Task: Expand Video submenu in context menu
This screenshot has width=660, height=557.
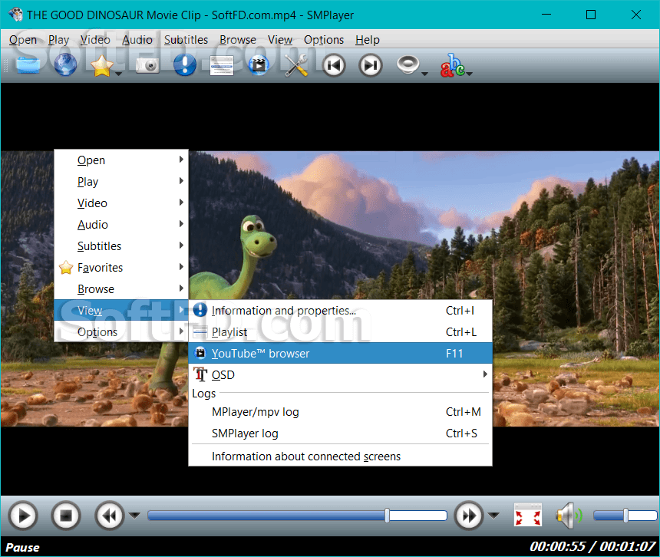Action: tap(121, 203)
